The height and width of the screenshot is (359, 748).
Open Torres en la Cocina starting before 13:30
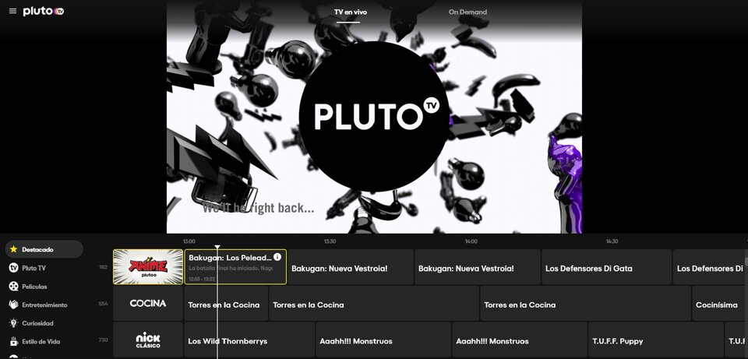[x=373, y=303]
